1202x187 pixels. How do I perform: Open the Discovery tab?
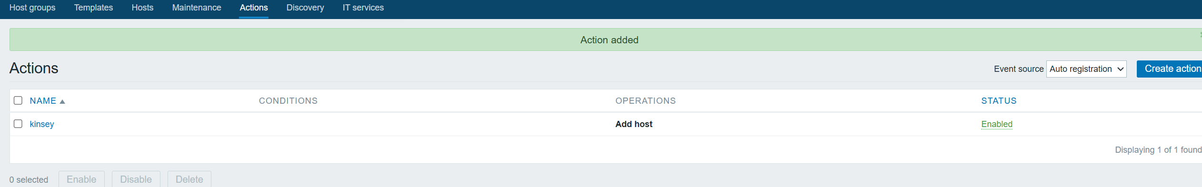click(x=305, y=8)
